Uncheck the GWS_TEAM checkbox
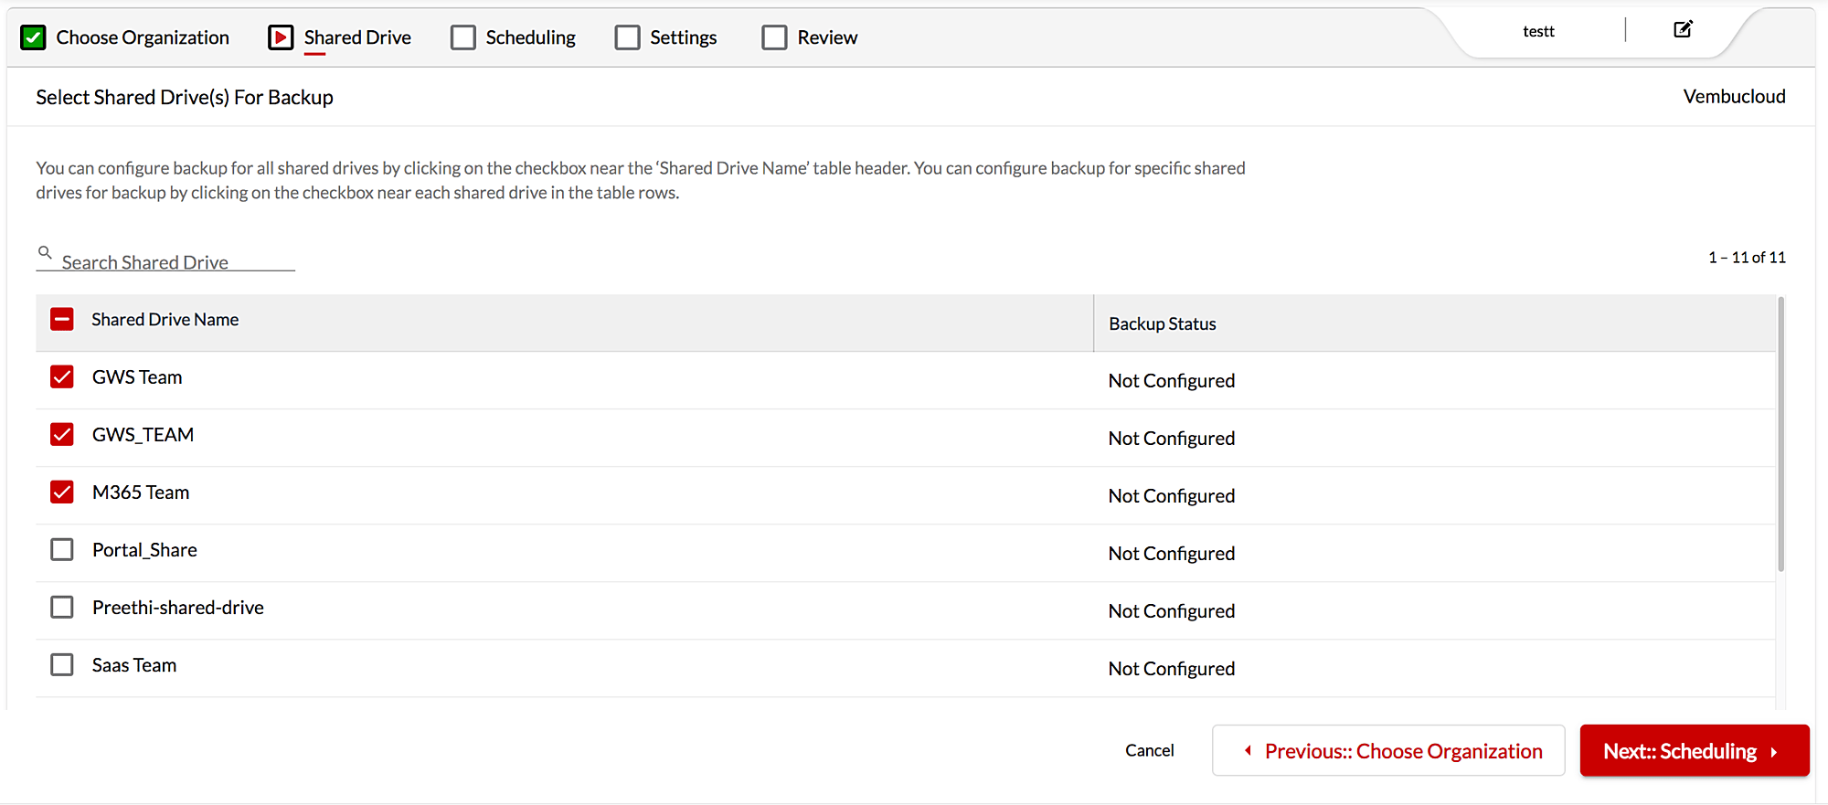1828x805 pixels. click(x=62, y=434)
